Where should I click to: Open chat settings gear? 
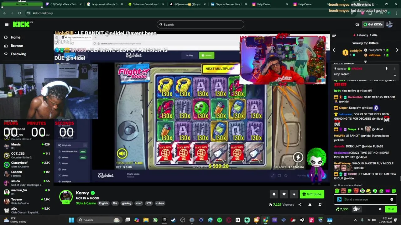point(380,209)
